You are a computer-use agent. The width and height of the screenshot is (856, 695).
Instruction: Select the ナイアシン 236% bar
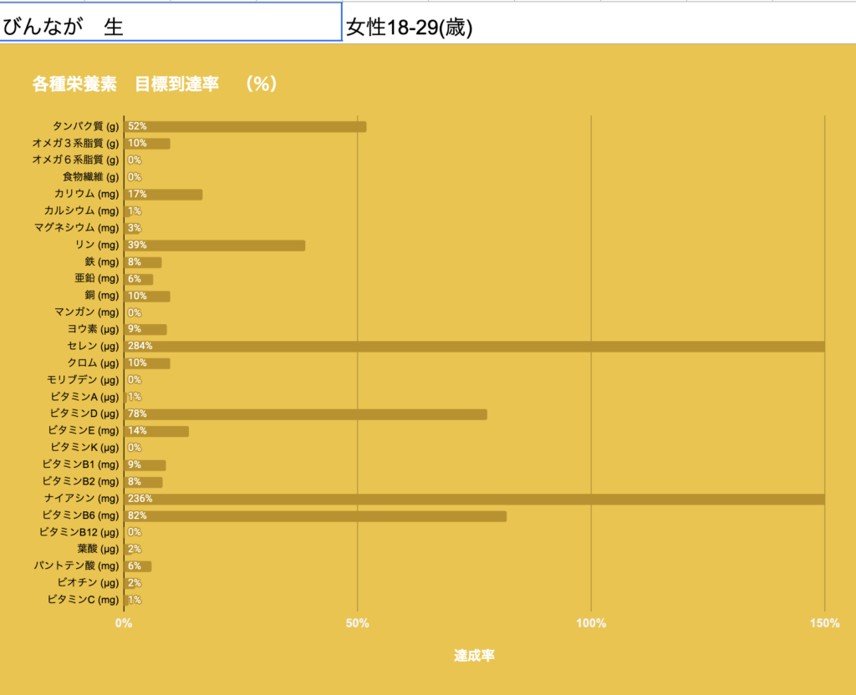(474, 499)
